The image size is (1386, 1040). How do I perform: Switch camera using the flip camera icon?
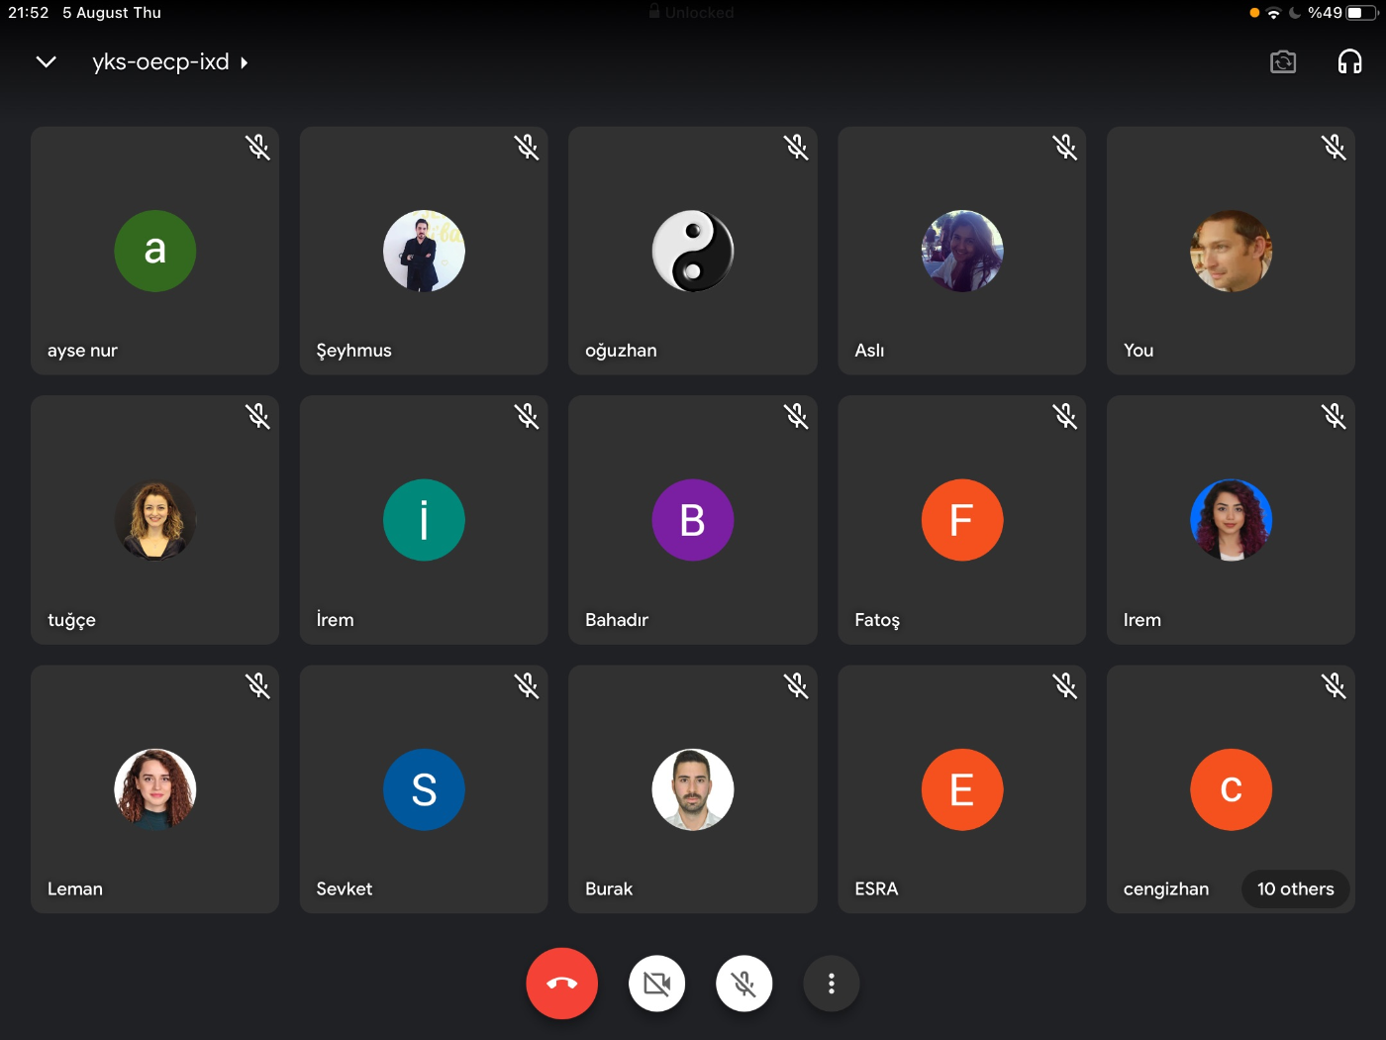[1283, 62]
